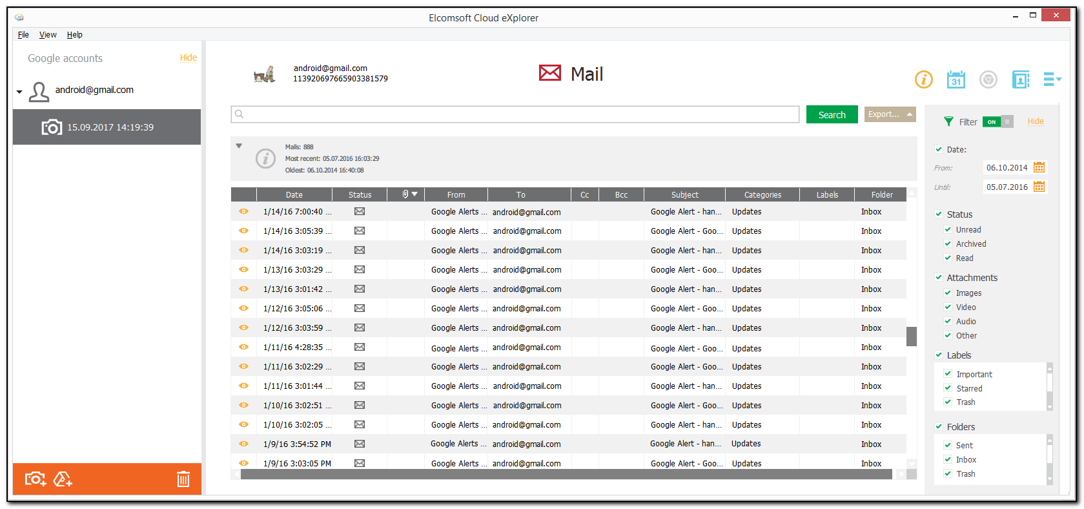Viewport: 1084px width, 509px height.
Task: Open the File menu
Action: click(x=23, y=35)
